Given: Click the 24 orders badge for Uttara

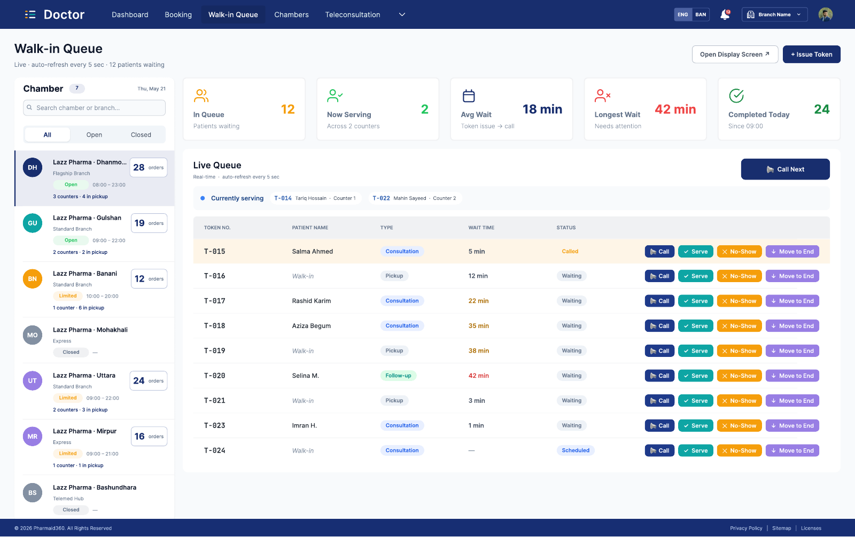Looking at the screenshot, I should tap(148, 381).
